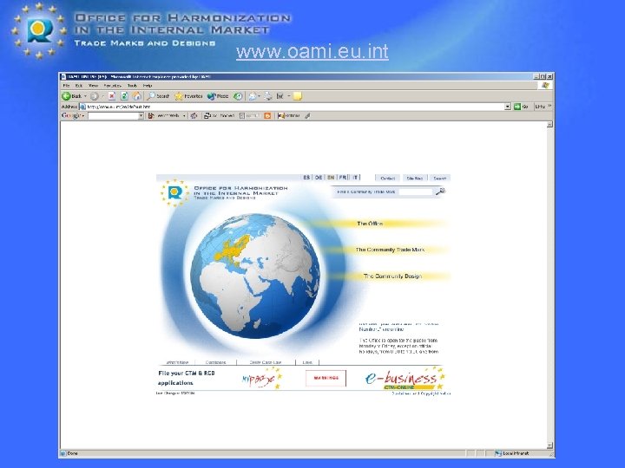Click the Contact tab on the page

(387, 179)
